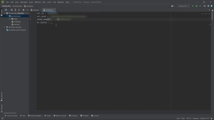Go to previous highlighted problem arrow
The image size is (214, 120).
tap(206, 14)
